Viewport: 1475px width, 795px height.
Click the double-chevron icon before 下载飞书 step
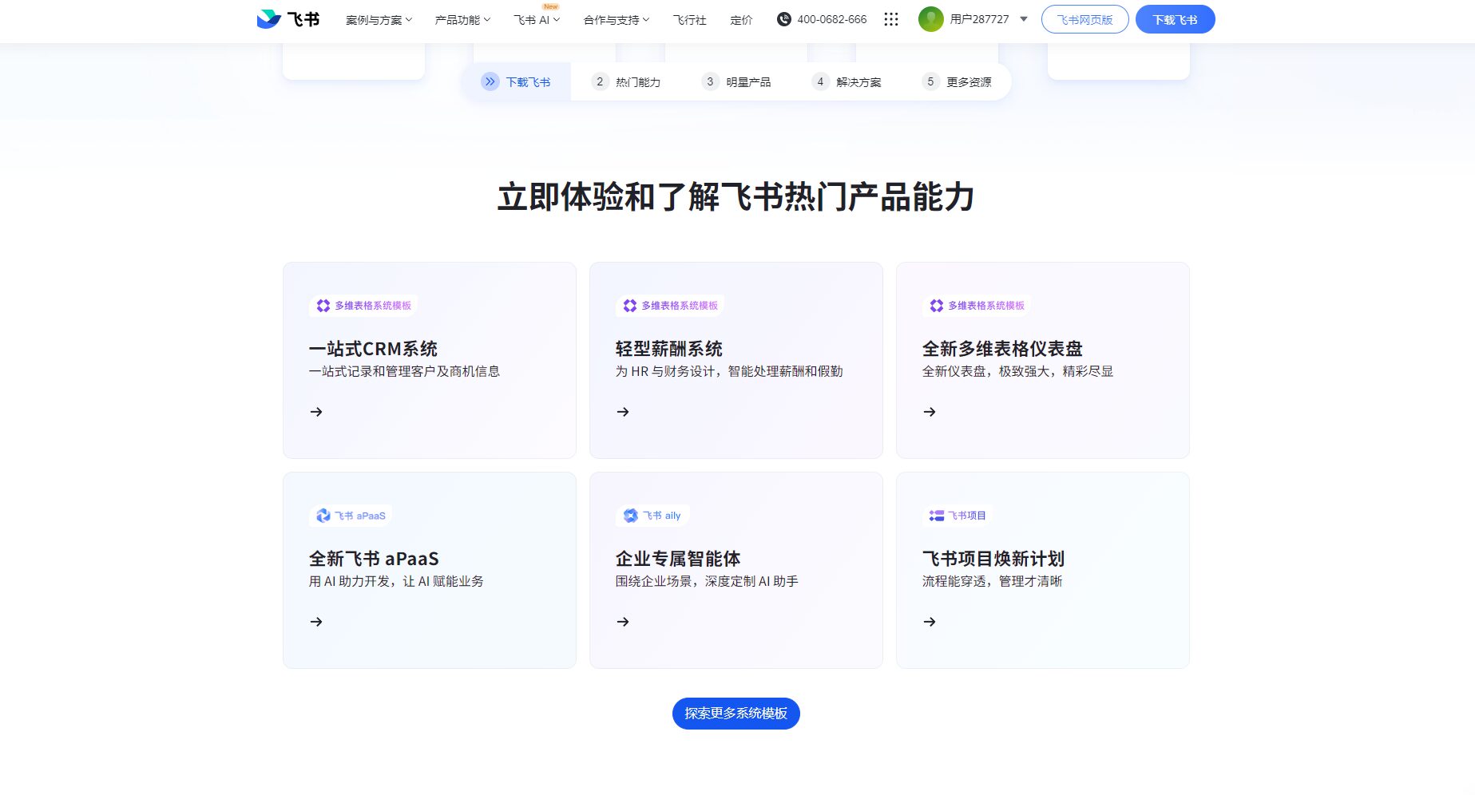490,81
